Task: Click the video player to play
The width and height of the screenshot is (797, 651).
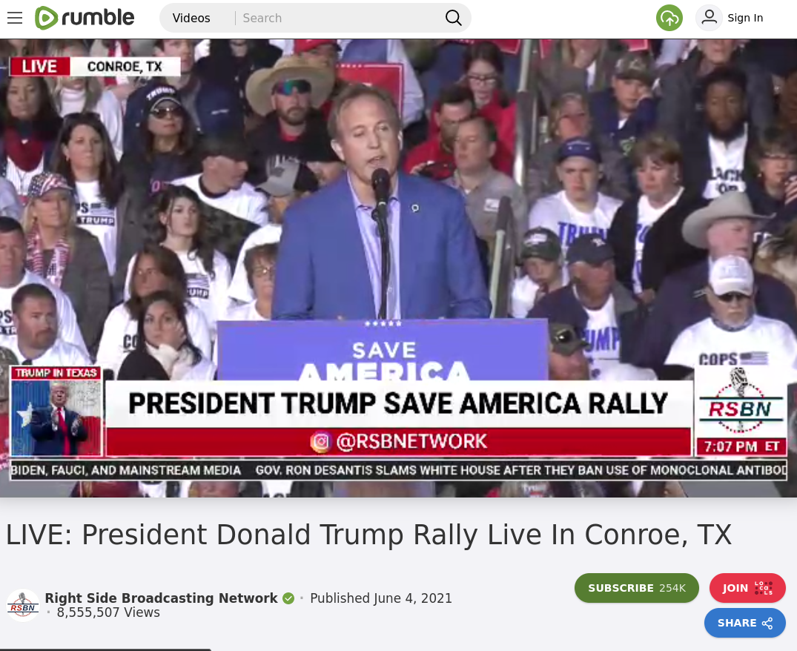Action: [399, 268]
